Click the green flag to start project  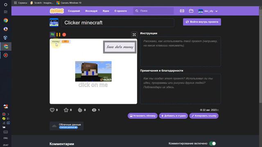[52, 34]
